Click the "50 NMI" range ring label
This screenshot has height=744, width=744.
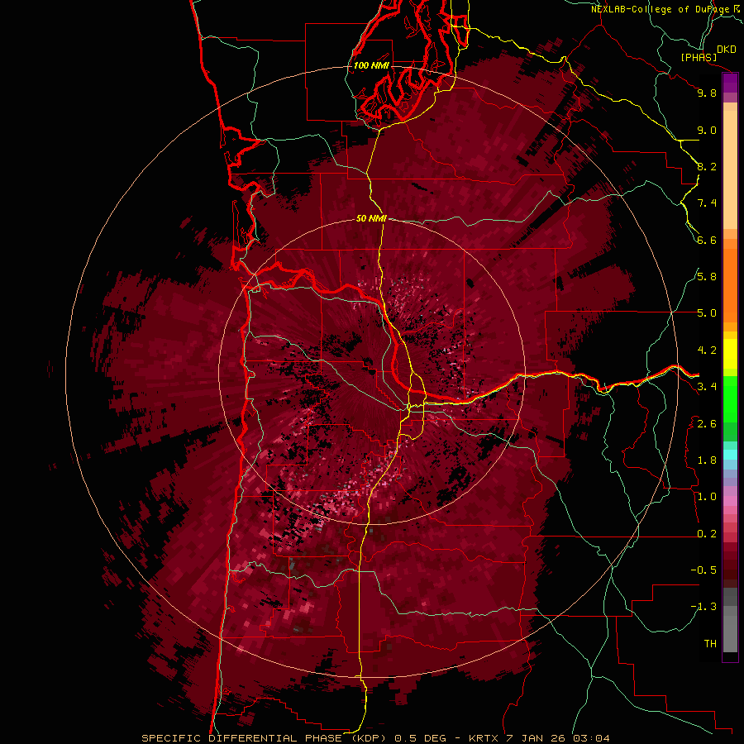click(371, 218)
